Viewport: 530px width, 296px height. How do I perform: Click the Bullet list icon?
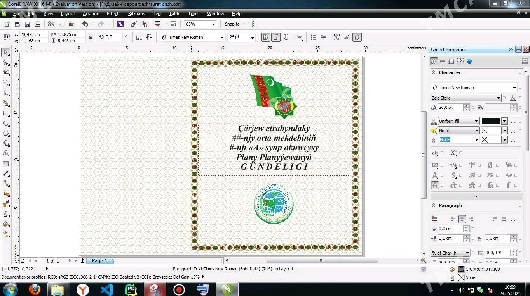click(x=313, y=37)
